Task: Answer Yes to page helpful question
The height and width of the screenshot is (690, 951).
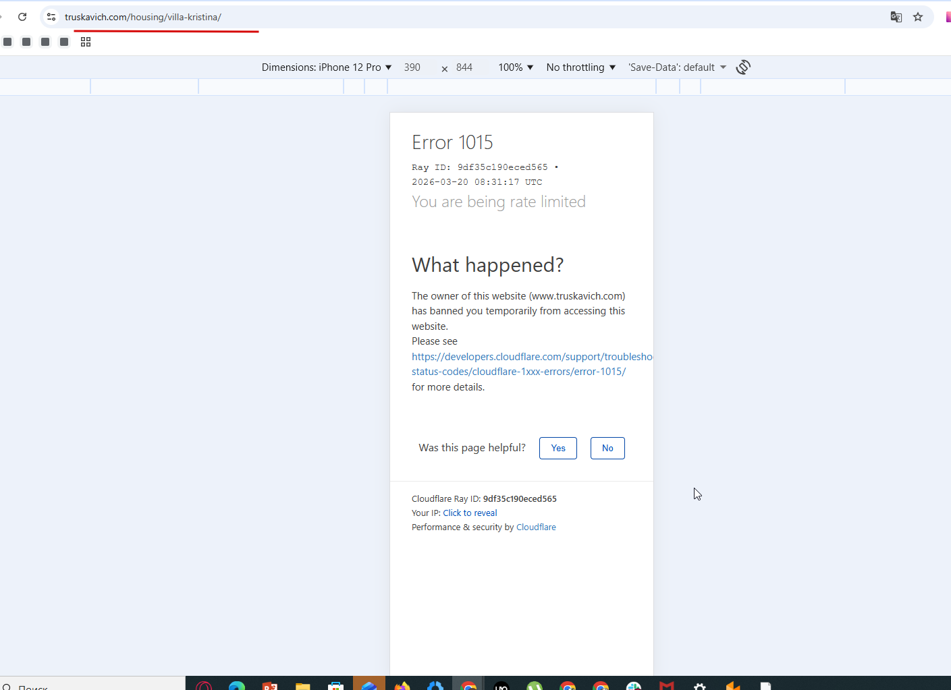Action: (x=558, y=449)
